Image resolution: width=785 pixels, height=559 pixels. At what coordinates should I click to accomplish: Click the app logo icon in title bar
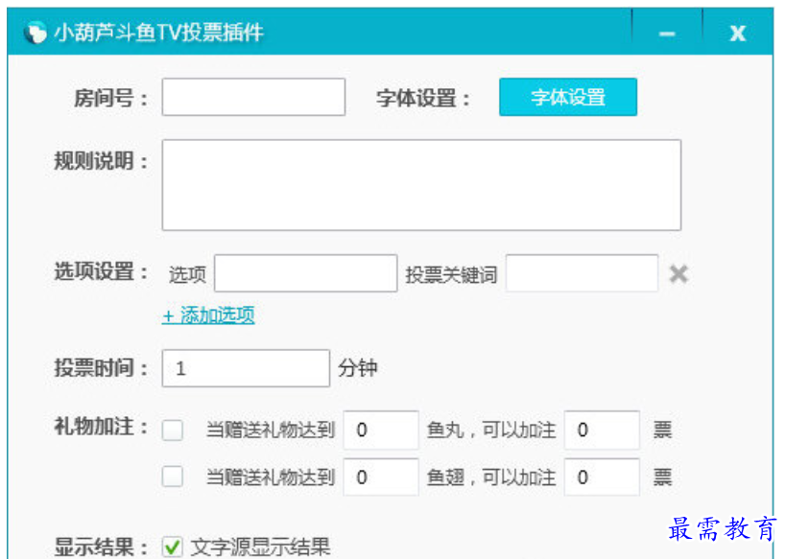[x=35, y=33]
